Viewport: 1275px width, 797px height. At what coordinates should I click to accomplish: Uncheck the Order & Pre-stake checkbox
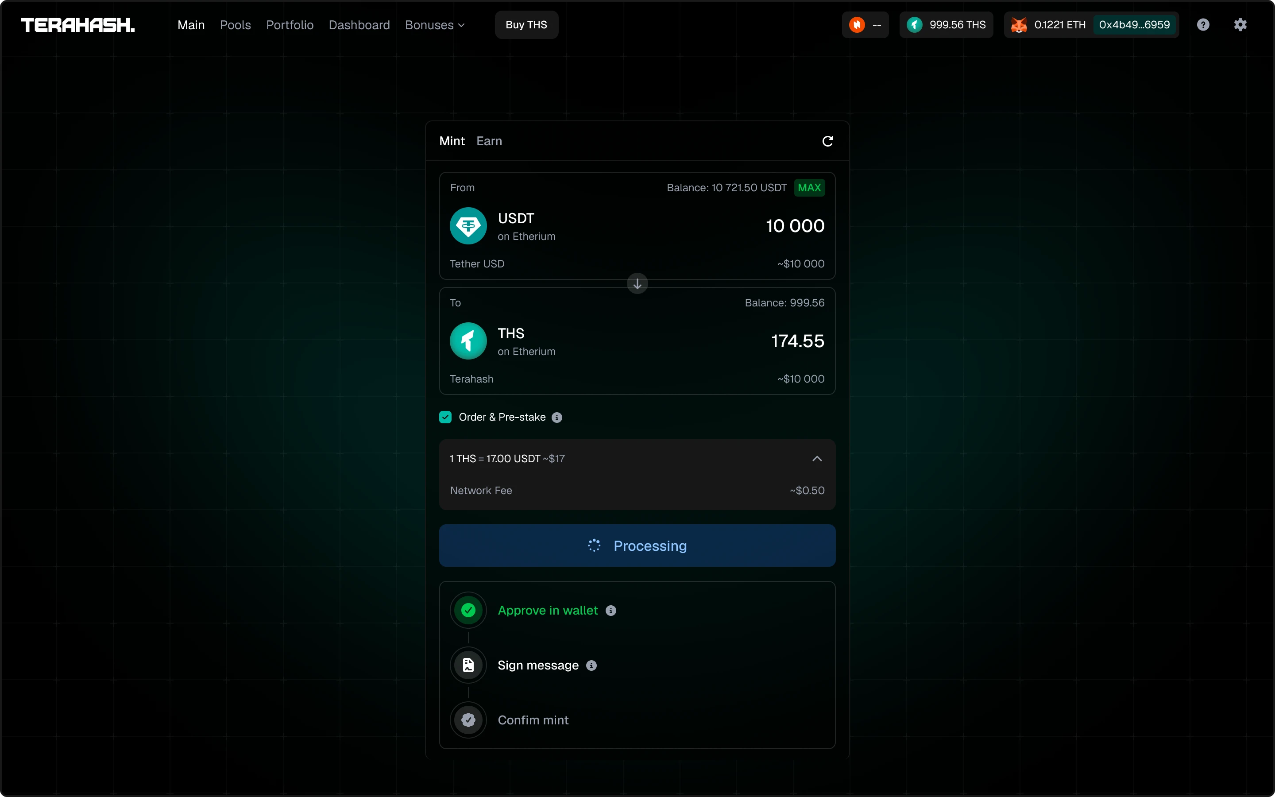click(445, 418)
